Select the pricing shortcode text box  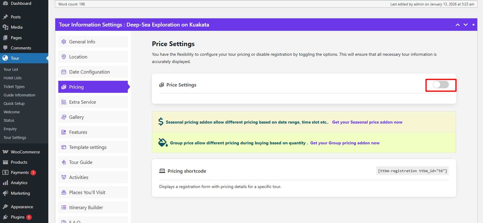click(412, 171)
